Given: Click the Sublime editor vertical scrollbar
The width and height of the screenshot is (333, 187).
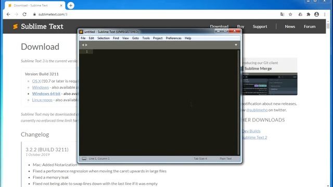Looking at the screenshot, I should point(238,102).
